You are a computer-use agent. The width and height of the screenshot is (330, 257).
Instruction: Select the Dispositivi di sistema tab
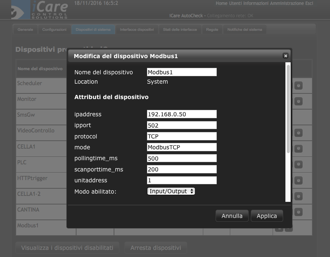click(93, 30)
